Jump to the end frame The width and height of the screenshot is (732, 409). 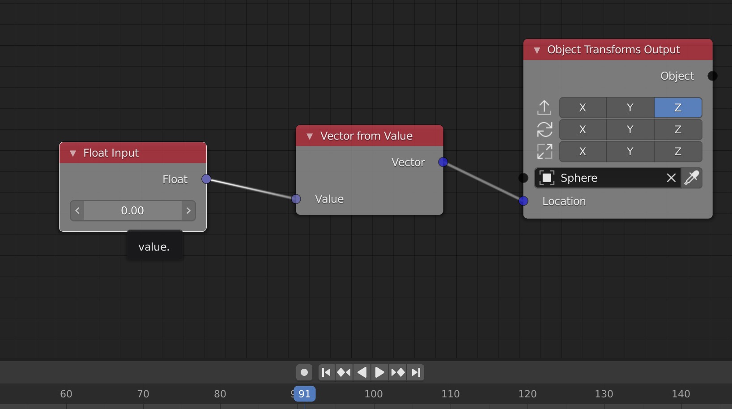click(416, 372)
